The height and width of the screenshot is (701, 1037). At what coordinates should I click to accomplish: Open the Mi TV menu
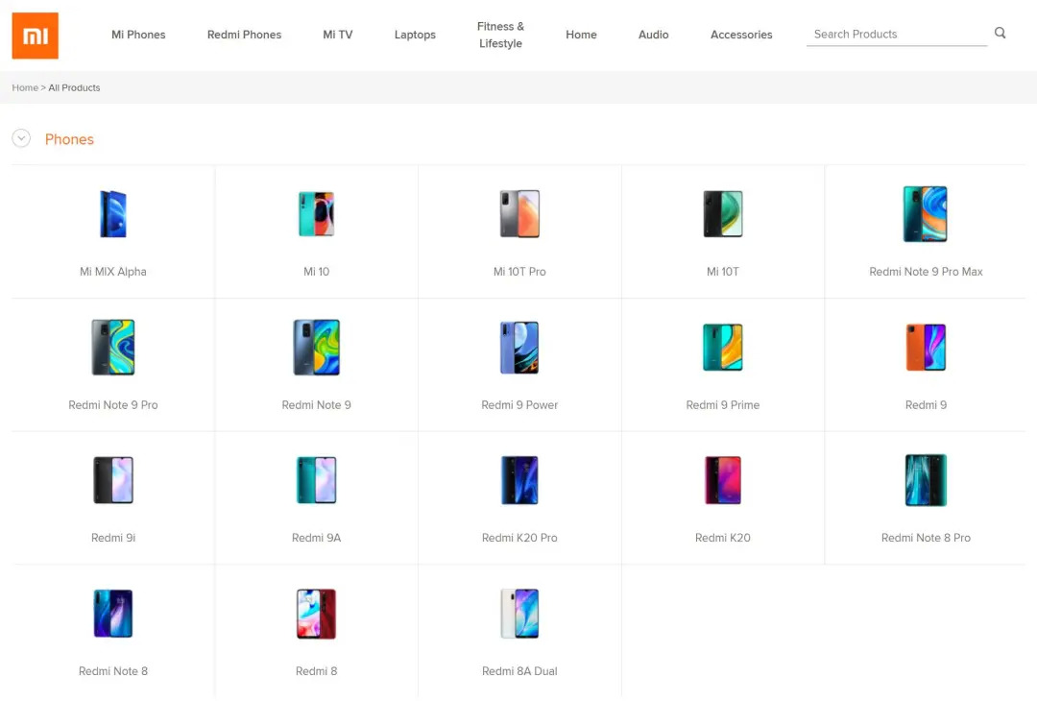click(x=337, y=35)
